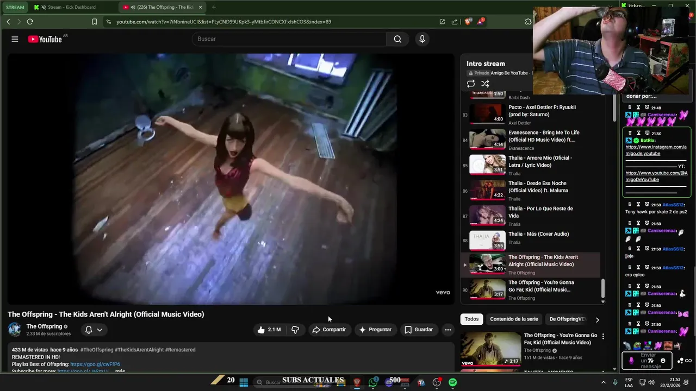Select the 'Contenido de la serie' chip
696x391 pixels.
514,319
